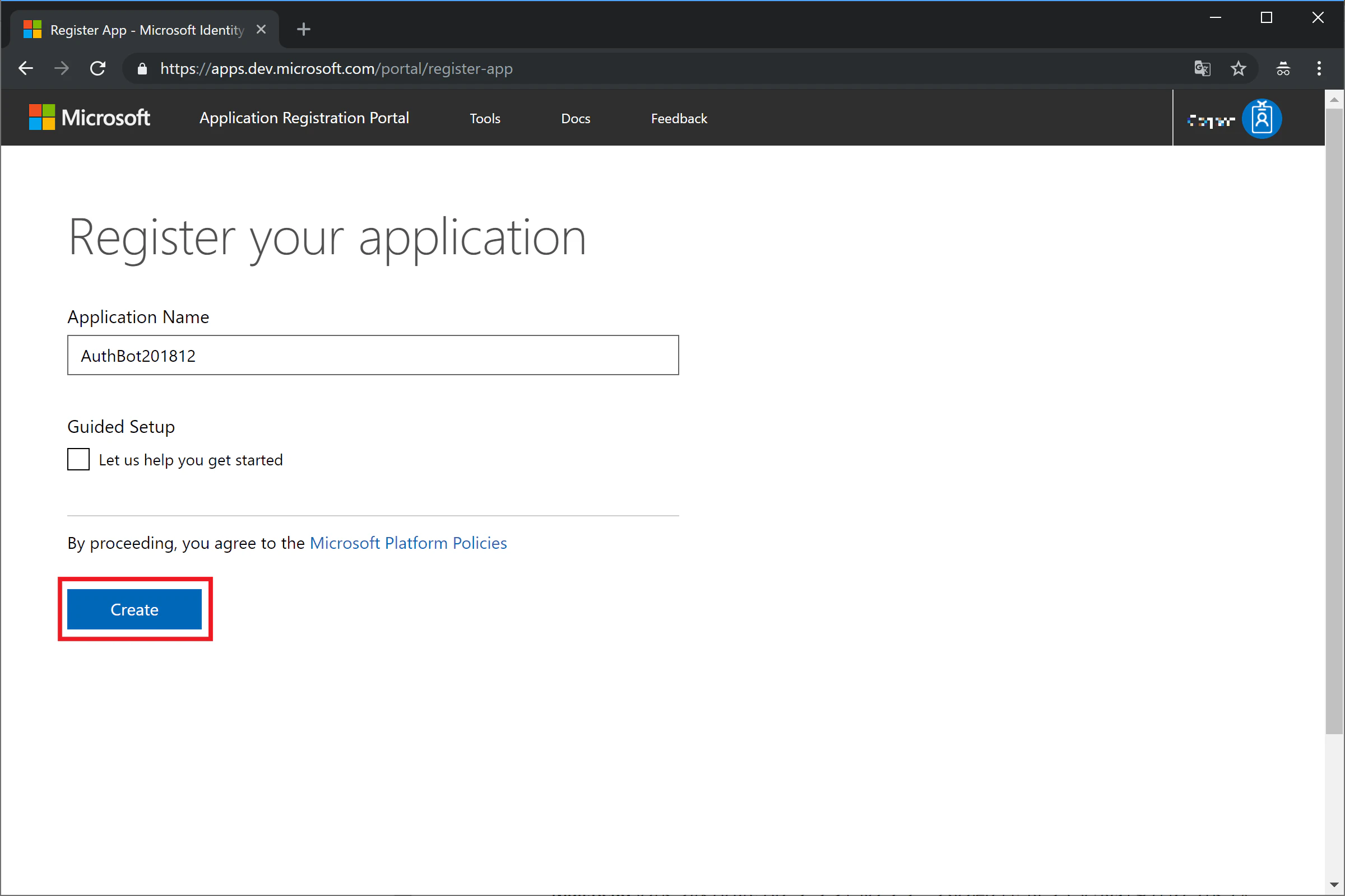Select the Register App browser tab

[x=145, y=29]
